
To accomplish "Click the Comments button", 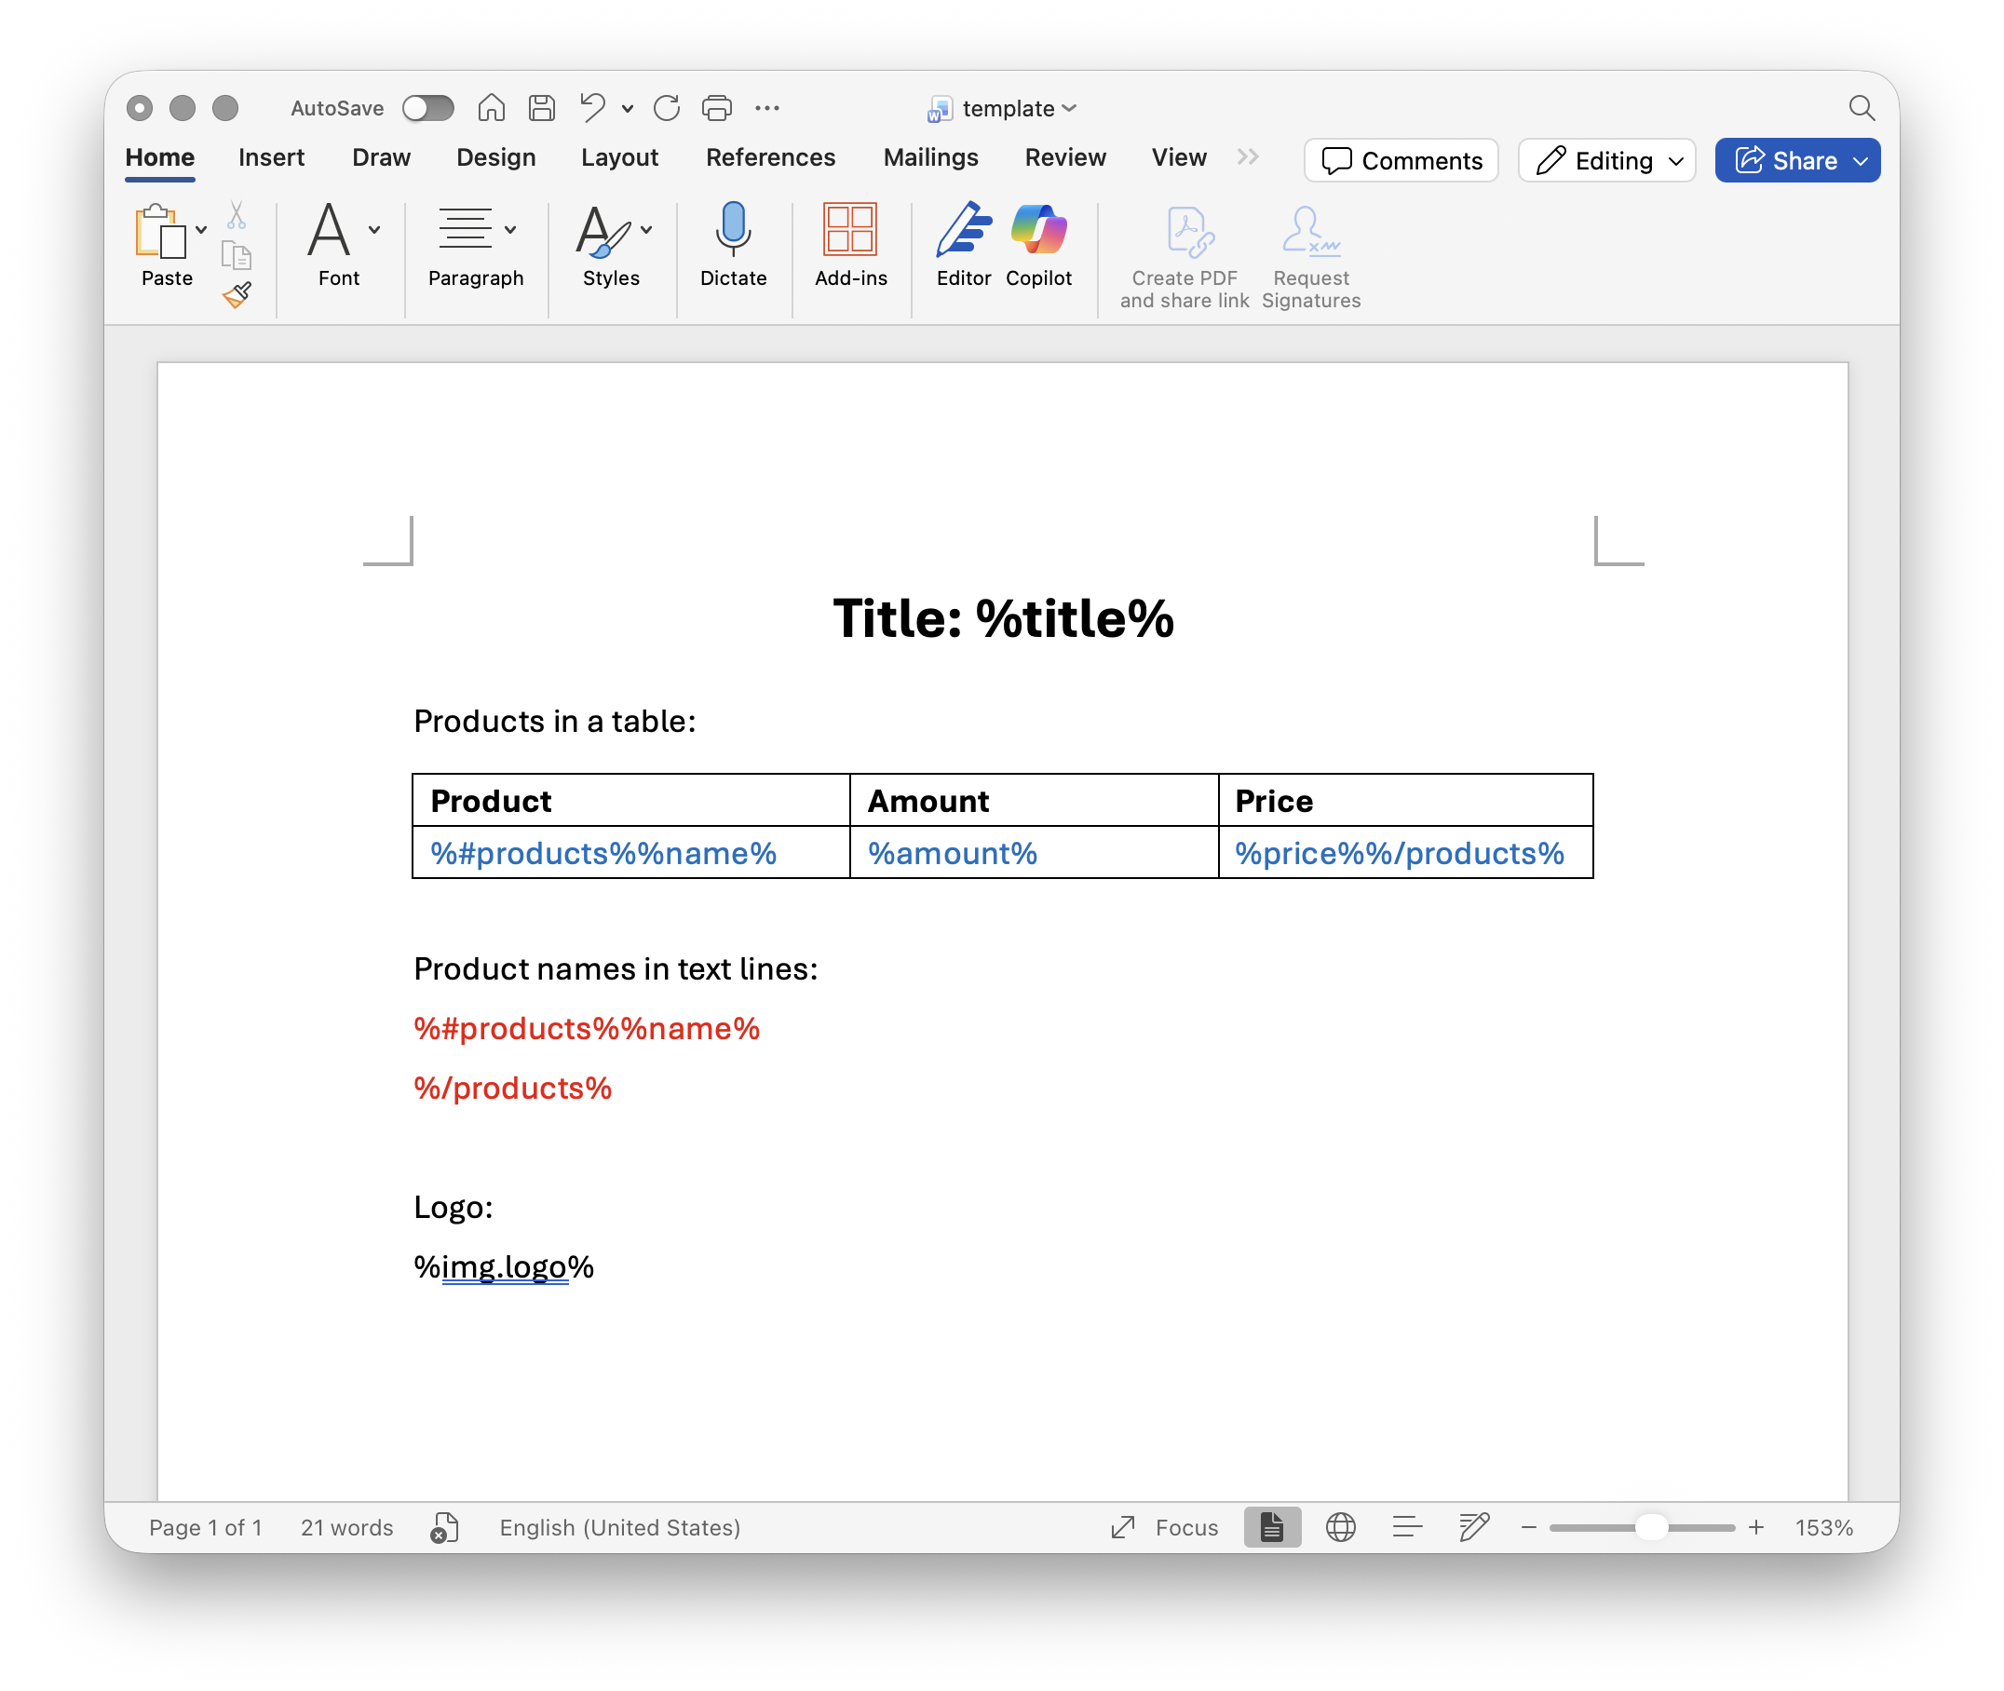I will 1401,161.
